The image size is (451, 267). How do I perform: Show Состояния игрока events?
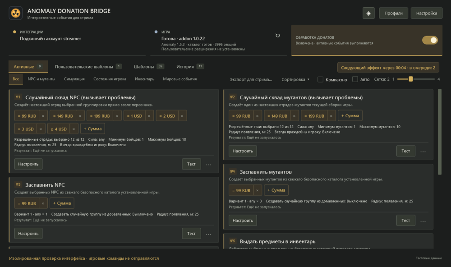click(110, 79)
